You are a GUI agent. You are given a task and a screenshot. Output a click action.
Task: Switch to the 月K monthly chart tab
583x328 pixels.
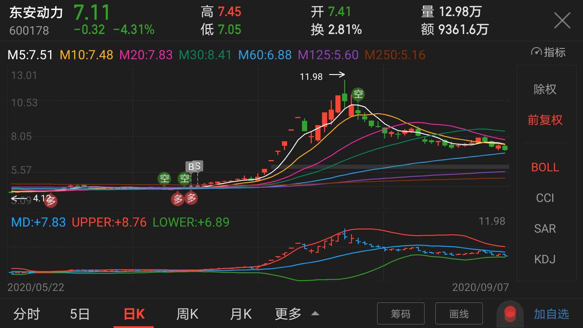(x=241, y=314)
